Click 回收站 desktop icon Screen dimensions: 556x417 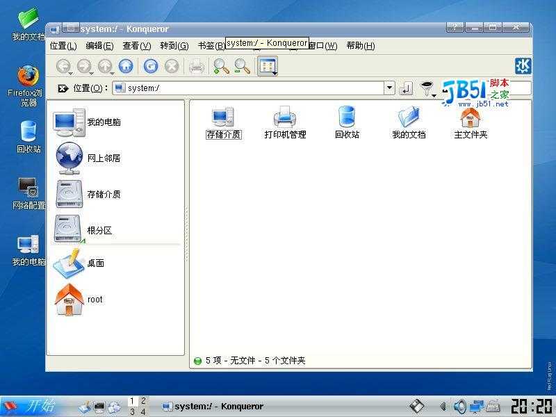pos(28,137)
